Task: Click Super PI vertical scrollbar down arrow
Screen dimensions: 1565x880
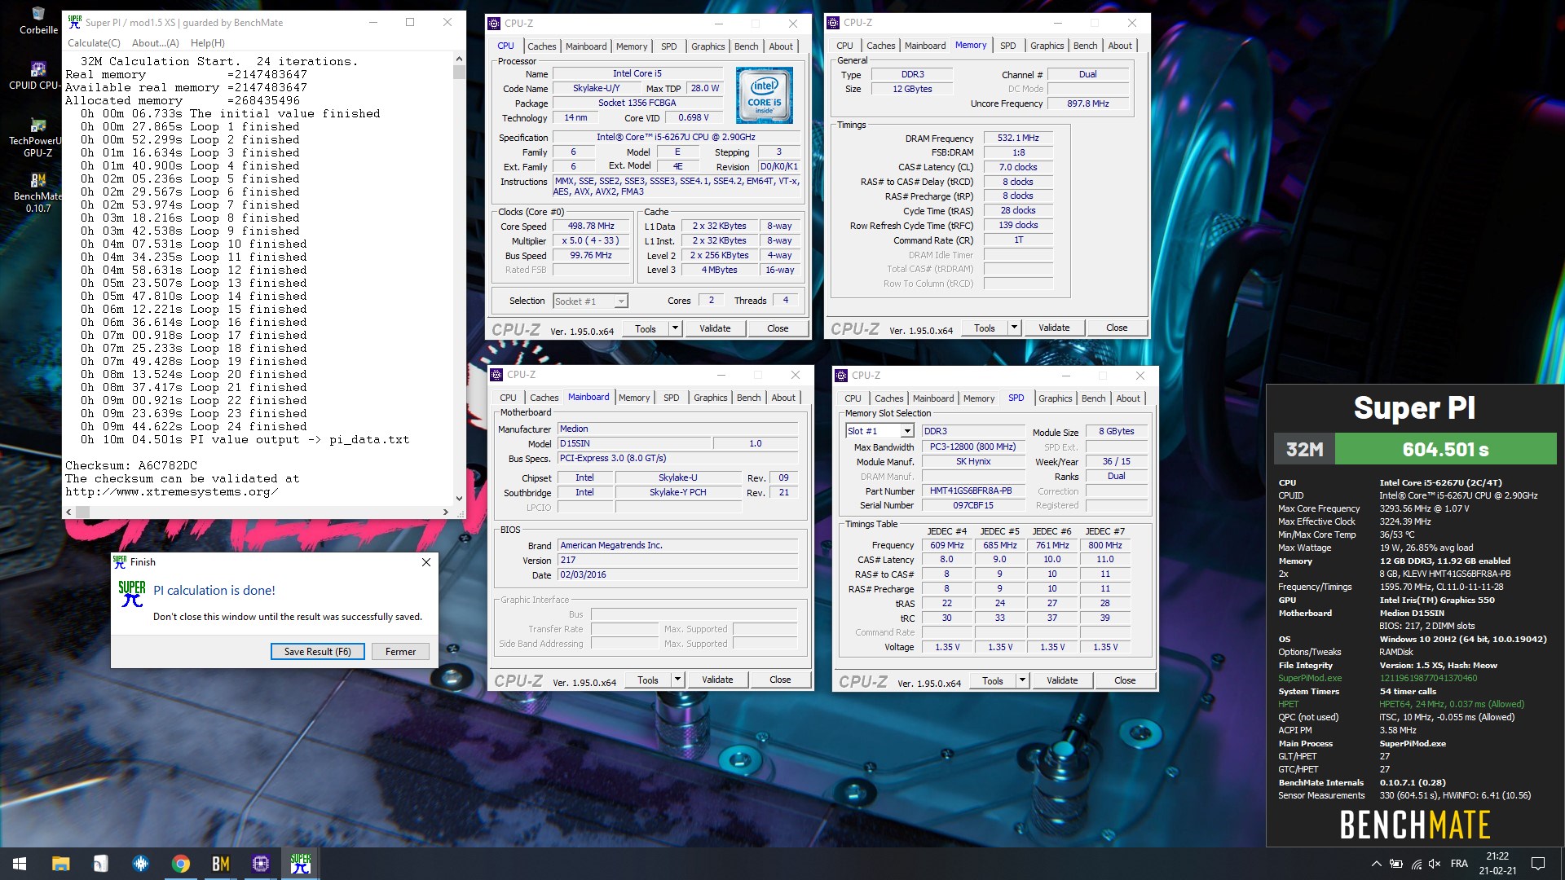Action: (459, 499)
